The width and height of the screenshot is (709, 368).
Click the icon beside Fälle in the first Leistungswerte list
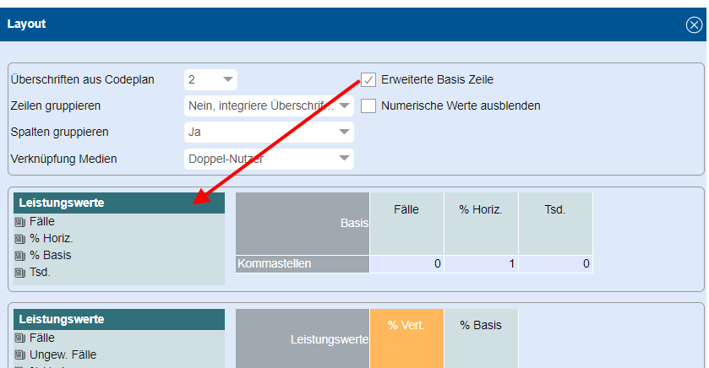tap(20, 222)
